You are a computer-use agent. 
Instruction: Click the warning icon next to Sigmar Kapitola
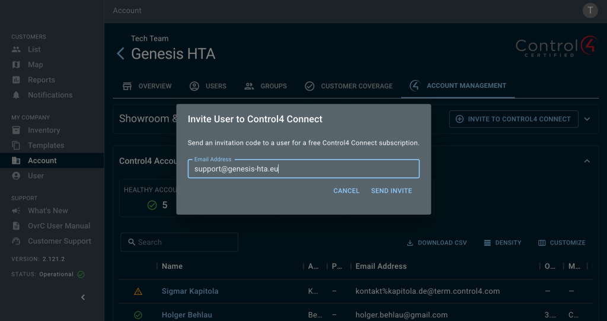138,291
